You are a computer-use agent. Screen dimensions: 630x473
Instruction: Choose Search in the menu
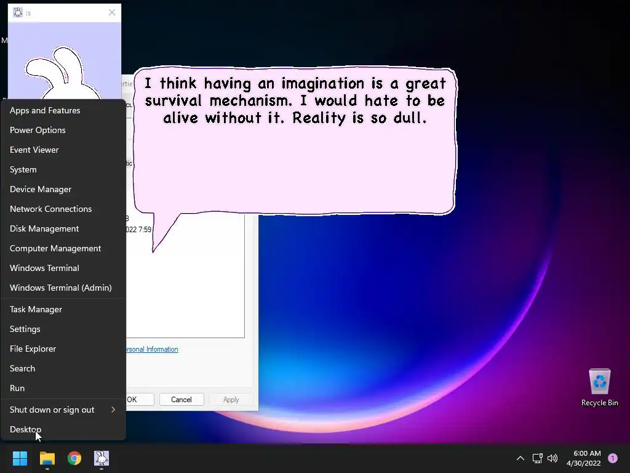63,368
